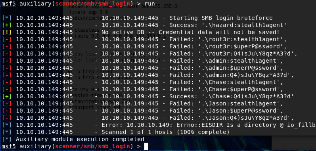This screenshot has height=151, width=316.
Task: Click the blue asterisk on the Scanned hosts line
Action: tap(7, 132)
